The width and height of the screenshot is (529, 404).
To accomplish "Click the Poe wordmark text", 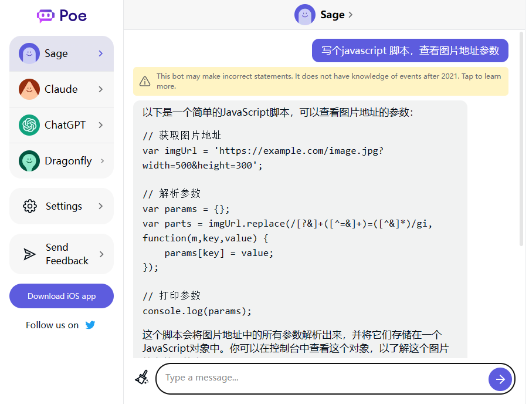I will tap(73, 16).
